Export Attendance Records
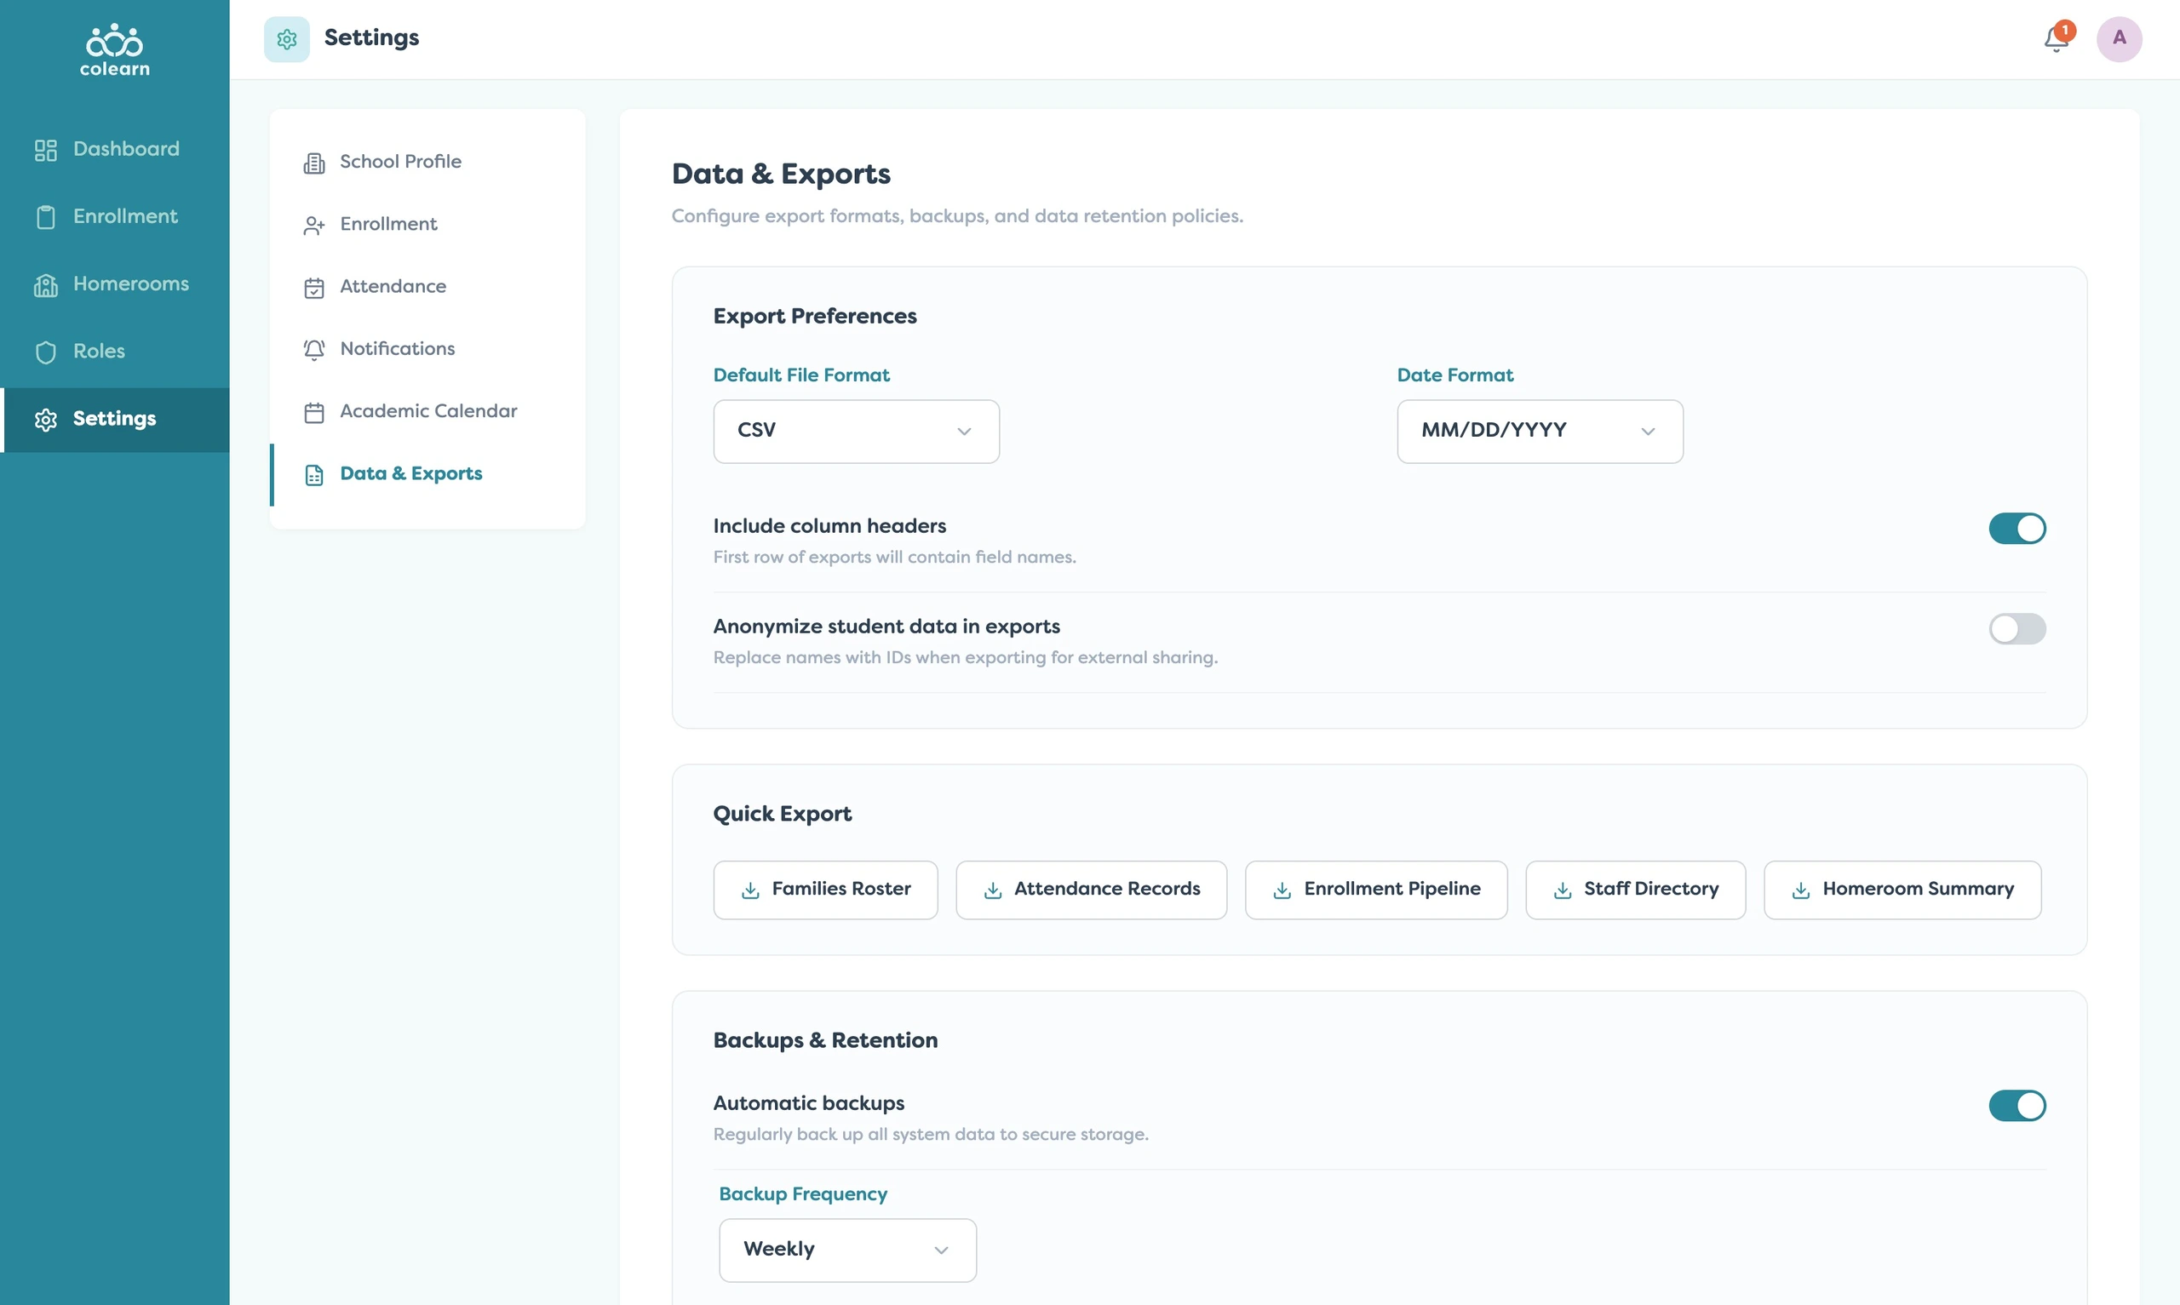2180x1305 pixels. tap(1091, 890)
